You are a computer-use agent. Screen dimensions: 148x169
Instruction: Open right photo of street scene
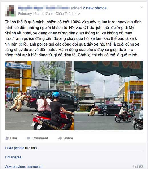(x=109, y=96)
